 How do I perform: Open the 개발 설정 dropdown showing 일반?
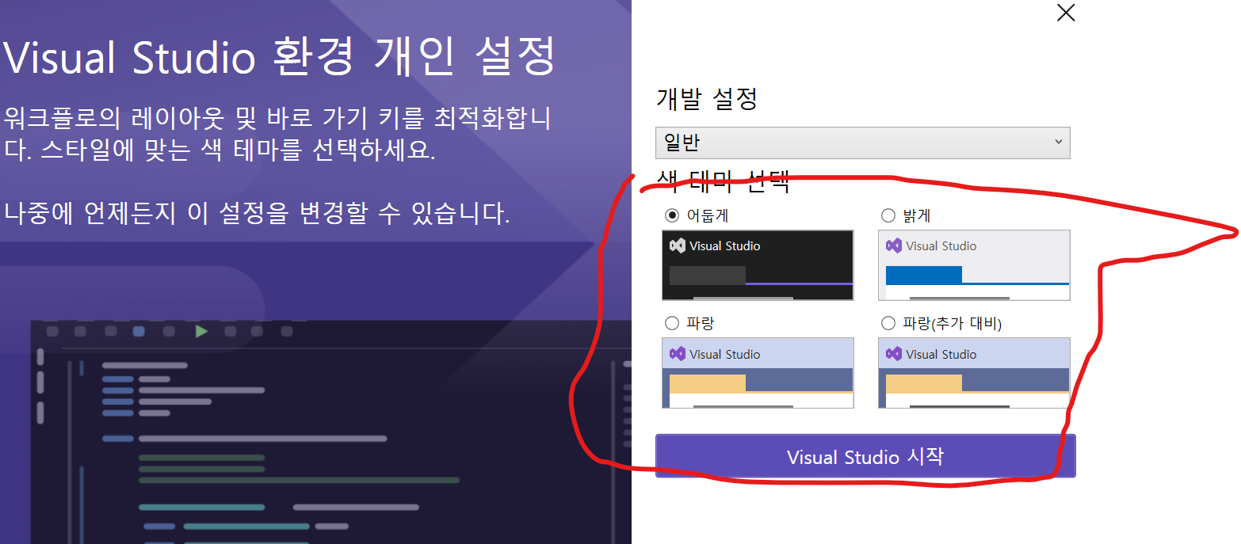862,143
